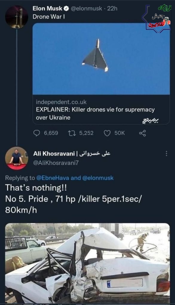Click @elonmusk in Replying to line
Screen dimensions: 175x305
pyautogui.click(x=98, y=178)
